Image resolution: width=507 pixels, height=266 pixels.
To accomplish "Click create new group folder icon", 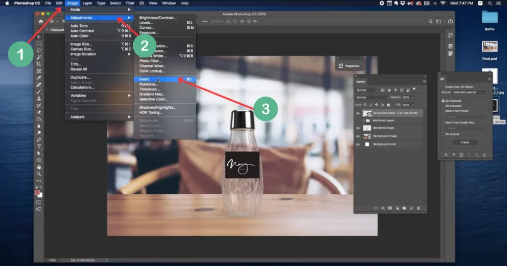I will (x=404, y=208).
